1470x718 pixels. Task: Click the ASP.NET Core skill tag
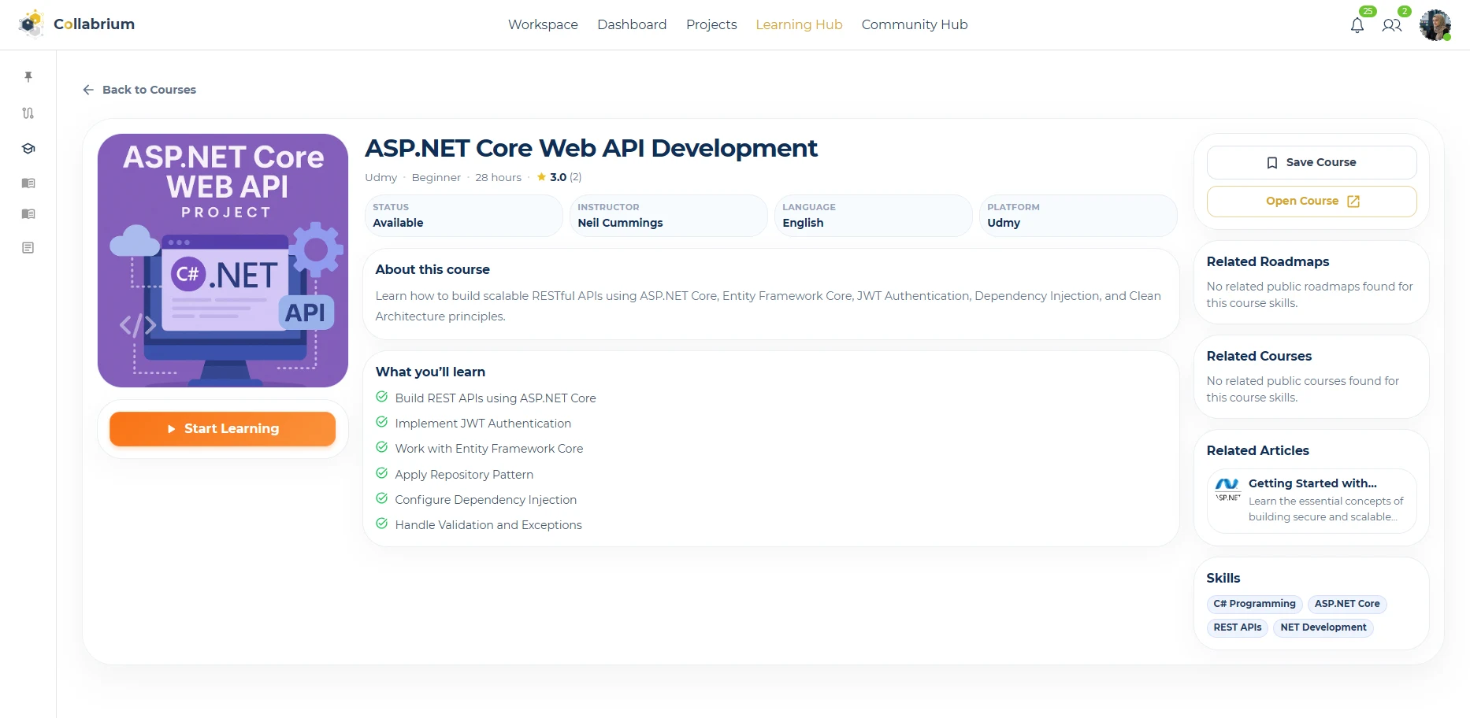[1347, 604]
